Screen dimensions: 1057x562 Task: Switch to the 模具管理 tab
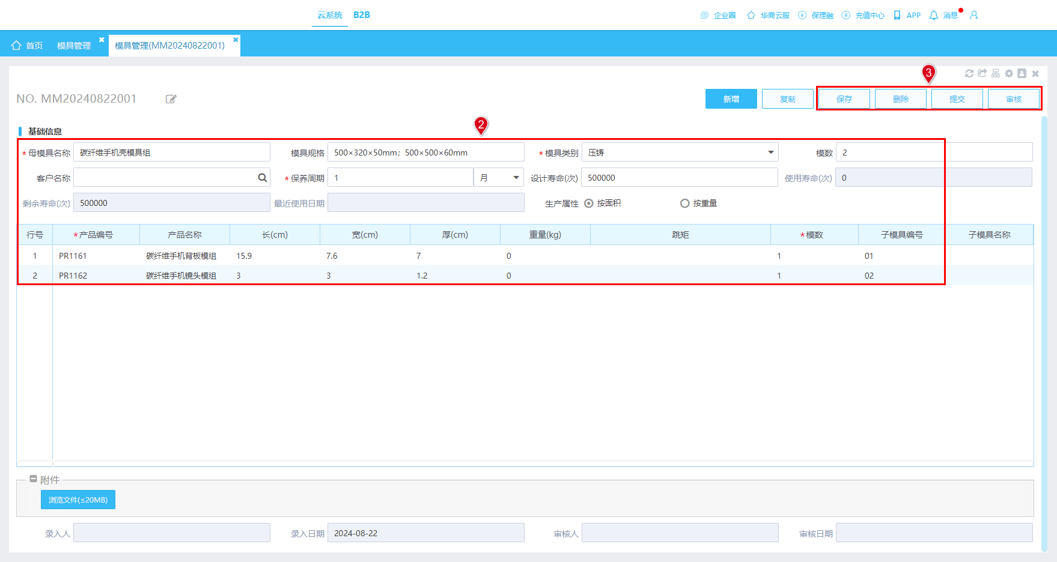pos(74,46)
